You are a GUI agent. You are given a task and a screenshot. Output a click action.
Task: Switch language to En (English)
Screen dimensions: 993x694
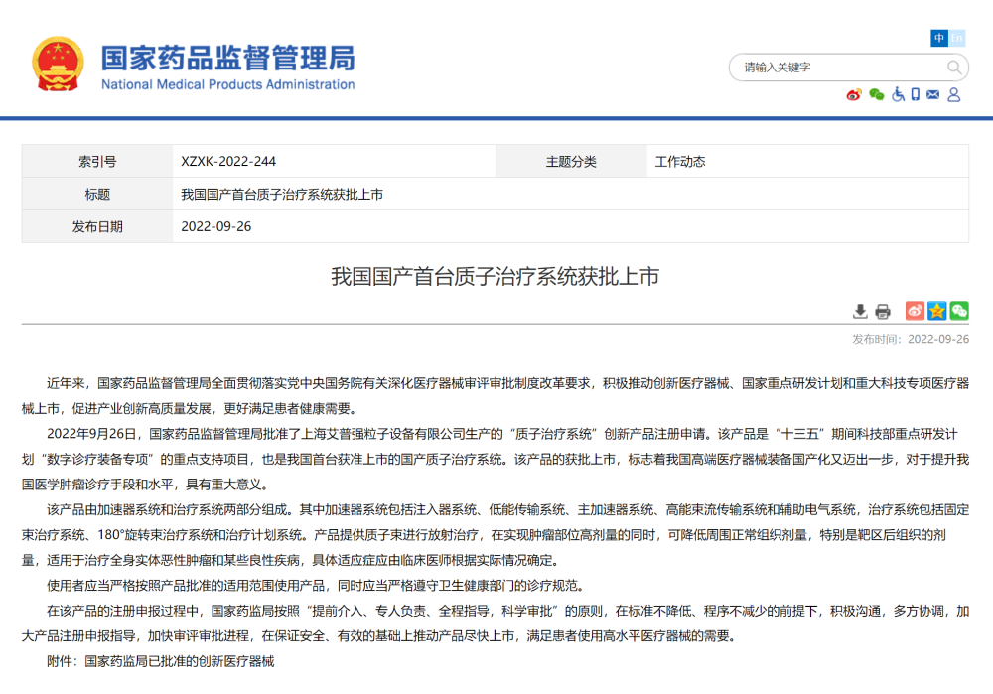[x=956, y=38]
